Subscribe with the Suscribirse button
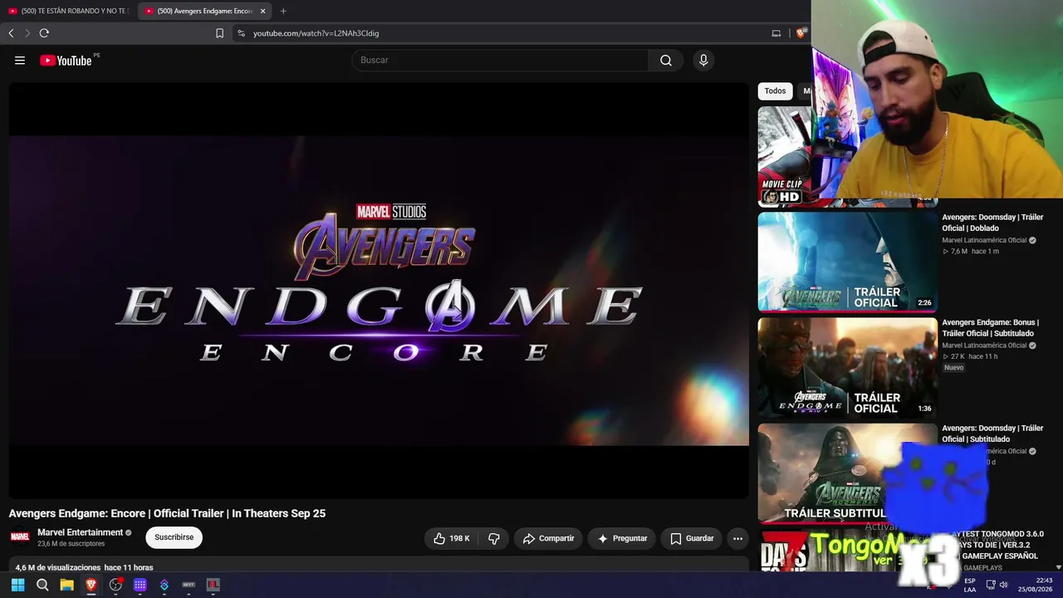 [174, 537]
